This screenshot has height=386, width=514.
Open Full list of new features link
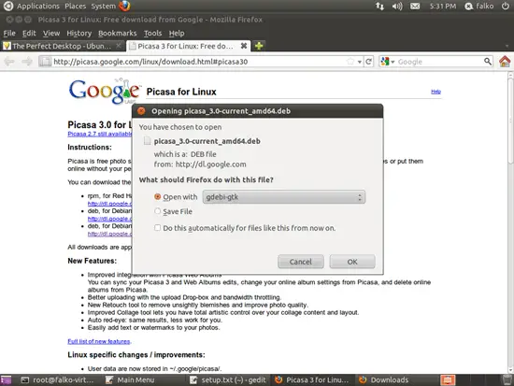coord(99,341)
